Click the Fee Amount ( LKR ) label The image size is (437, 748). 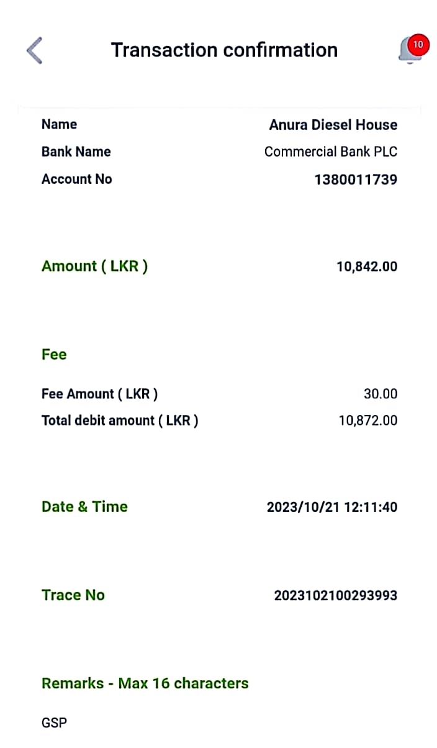[99, 394]
